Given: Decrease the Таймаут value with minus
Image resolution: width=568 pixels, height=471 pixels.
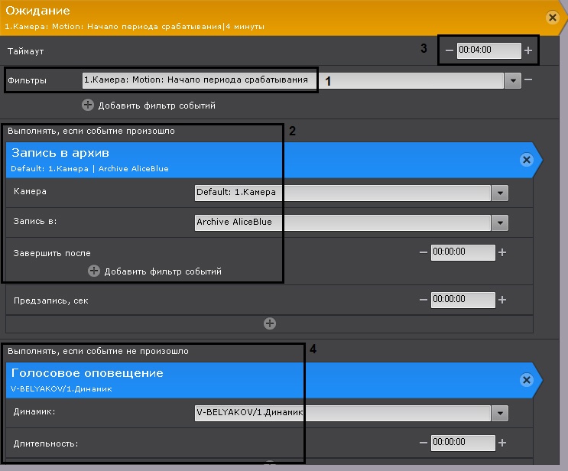Looking at the screenshot, I should coord(449,50).
